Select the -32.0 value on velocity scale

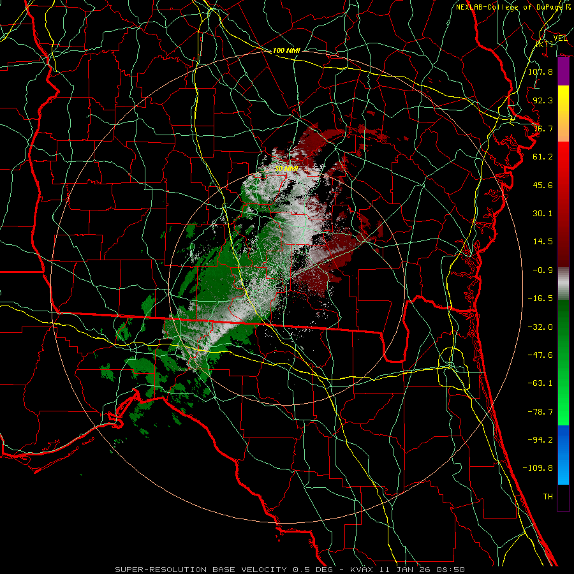(x=540, y=327)
